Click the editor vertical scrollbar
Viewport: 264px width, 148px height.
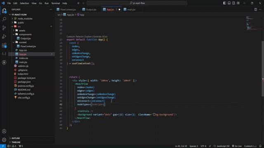(x=262, y=69)
